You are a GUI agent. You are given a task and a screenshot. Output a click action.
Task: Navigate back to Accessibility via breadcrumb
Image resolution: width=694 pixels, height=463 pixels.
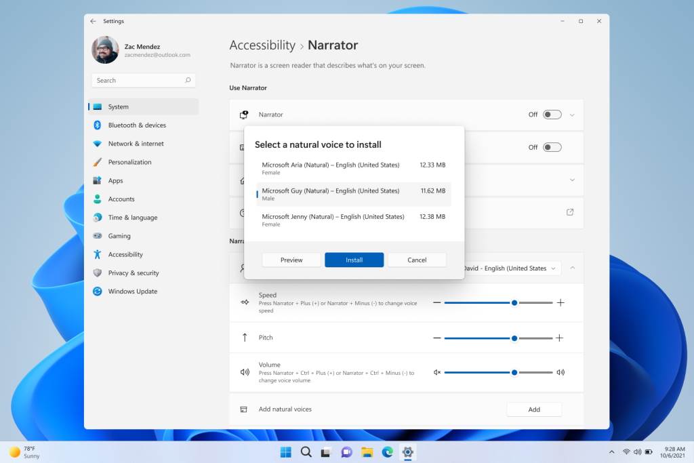coord(262,45)
